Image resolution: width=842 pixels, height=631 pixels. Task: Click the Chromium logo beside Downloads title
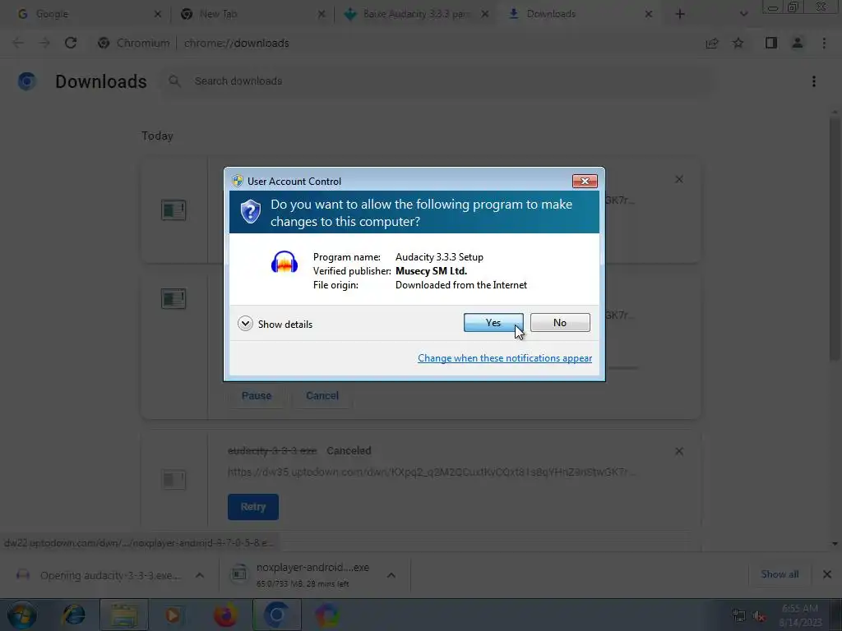click(x=27, y=81)
